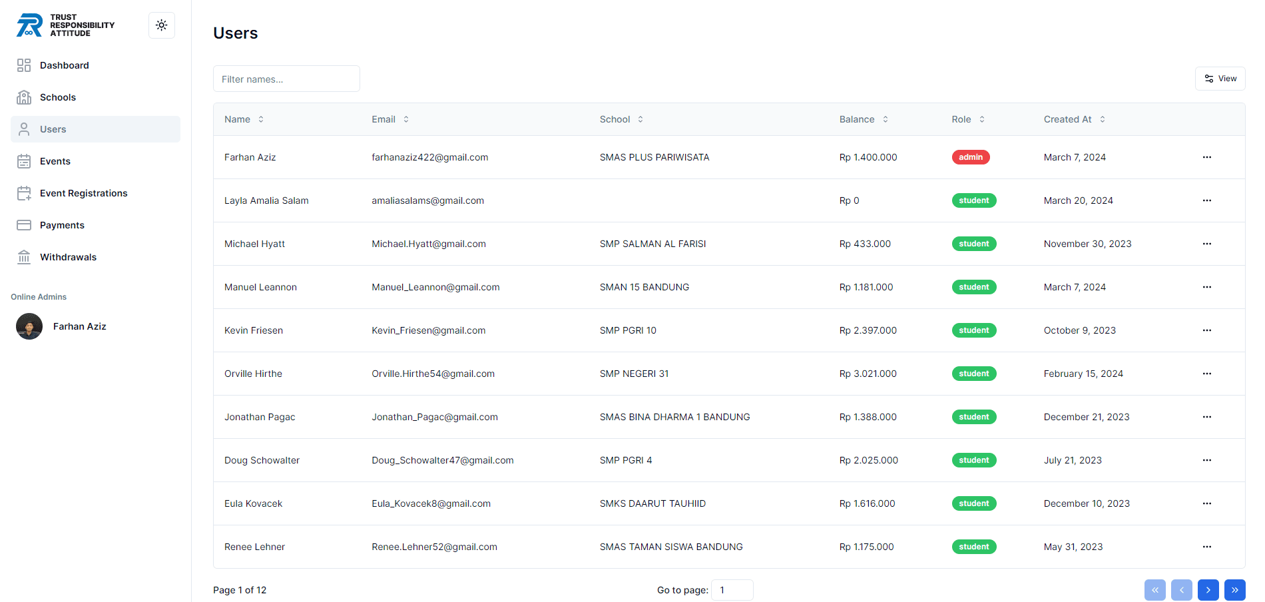Open Event Registrations via its sidebar icon
This screenshot has height=602, width=1265.
[24, 193]
